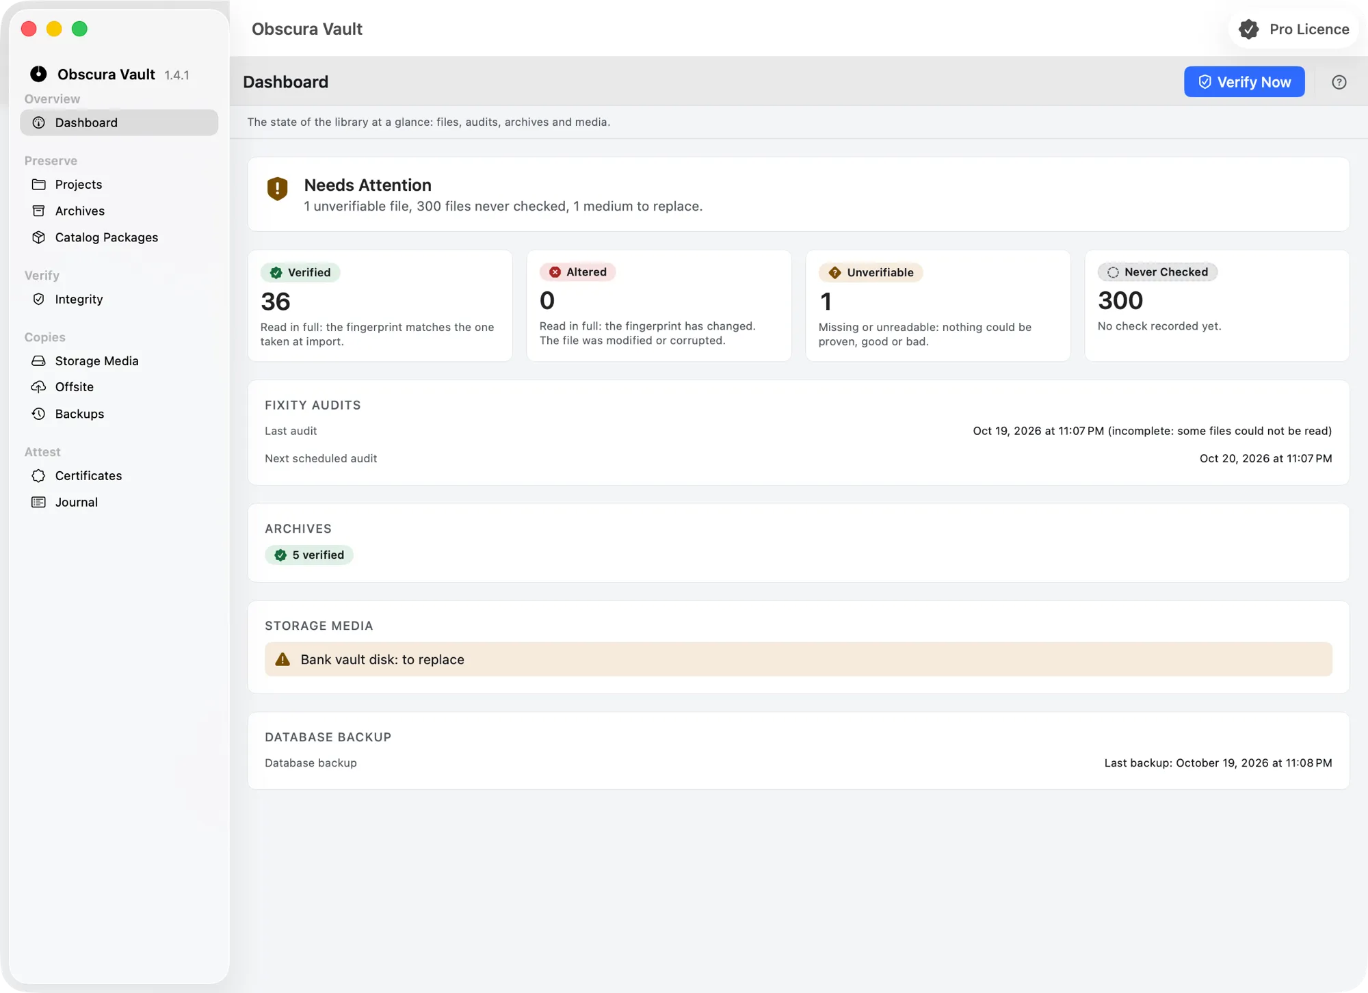Viewport: 1368px width, 993px height.
Task: Click the red Altered cross icon
Action: (x=555, y=272)
